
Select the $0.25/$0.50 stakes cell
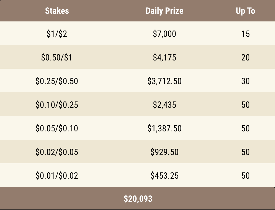57,81
